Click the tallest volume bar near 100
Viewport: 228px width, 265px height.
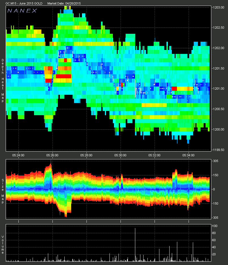pos(135,244)
